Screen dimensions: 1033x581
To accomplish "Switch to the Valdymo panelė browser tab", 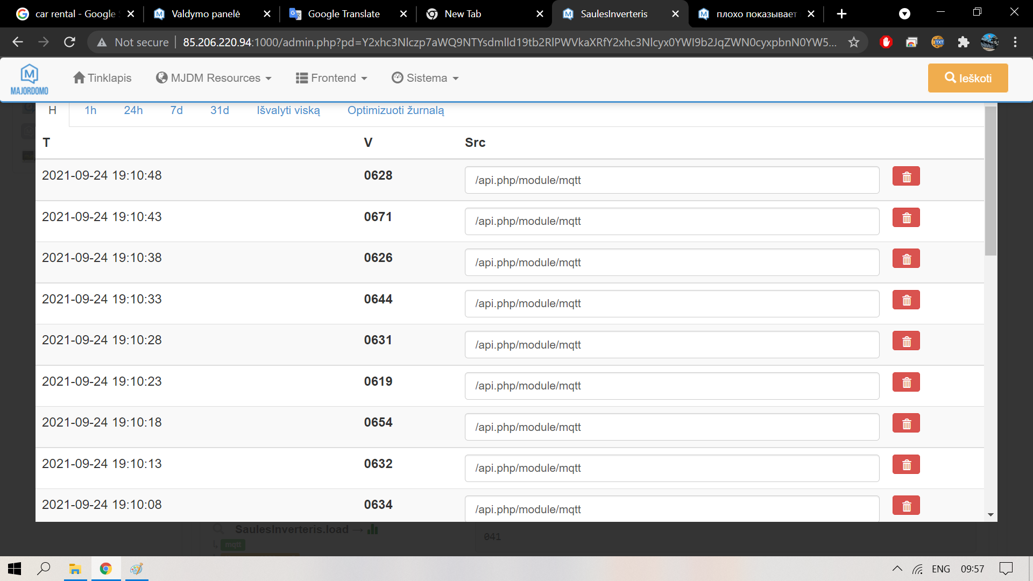I will click(x=206, y=14).
